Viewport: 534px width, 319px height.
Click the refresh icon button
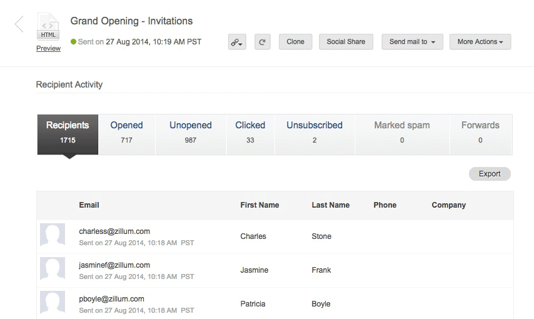pyautogui.click(x=263, y=42)
